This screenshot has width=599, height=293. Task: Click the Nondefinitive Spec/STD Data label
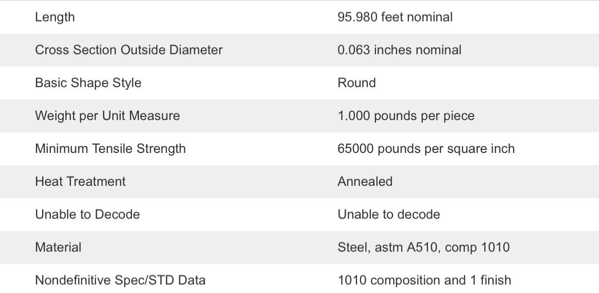click(x=120, y=280)
